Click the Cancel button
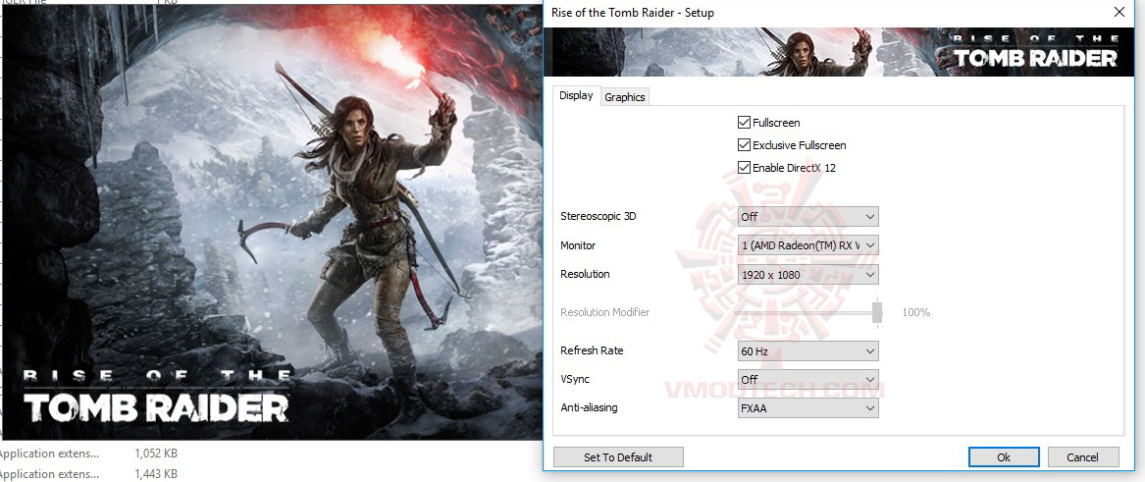Image resolution: width=1145 pixels, height=482 pixels. (1082, 457)
